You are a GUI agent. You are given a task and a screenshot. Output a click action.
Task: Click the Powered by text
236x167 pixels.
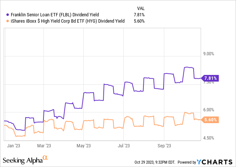(x=187, y=162)
